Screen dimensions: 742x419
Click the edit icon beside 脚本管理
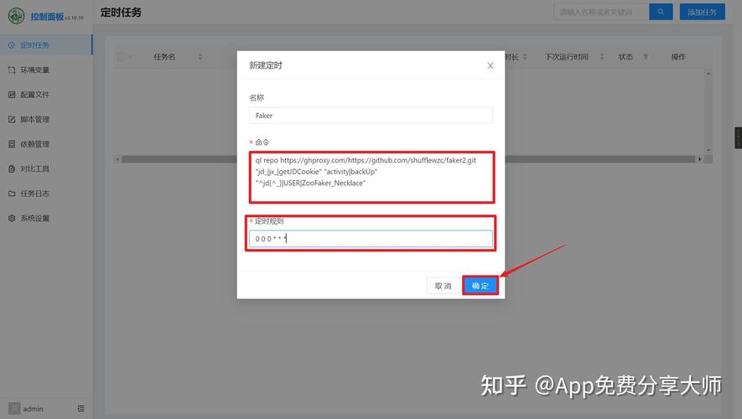[x=12, y=119]
